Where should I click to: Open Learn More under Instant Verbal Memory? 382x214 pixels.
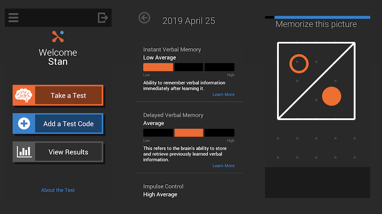223,95
